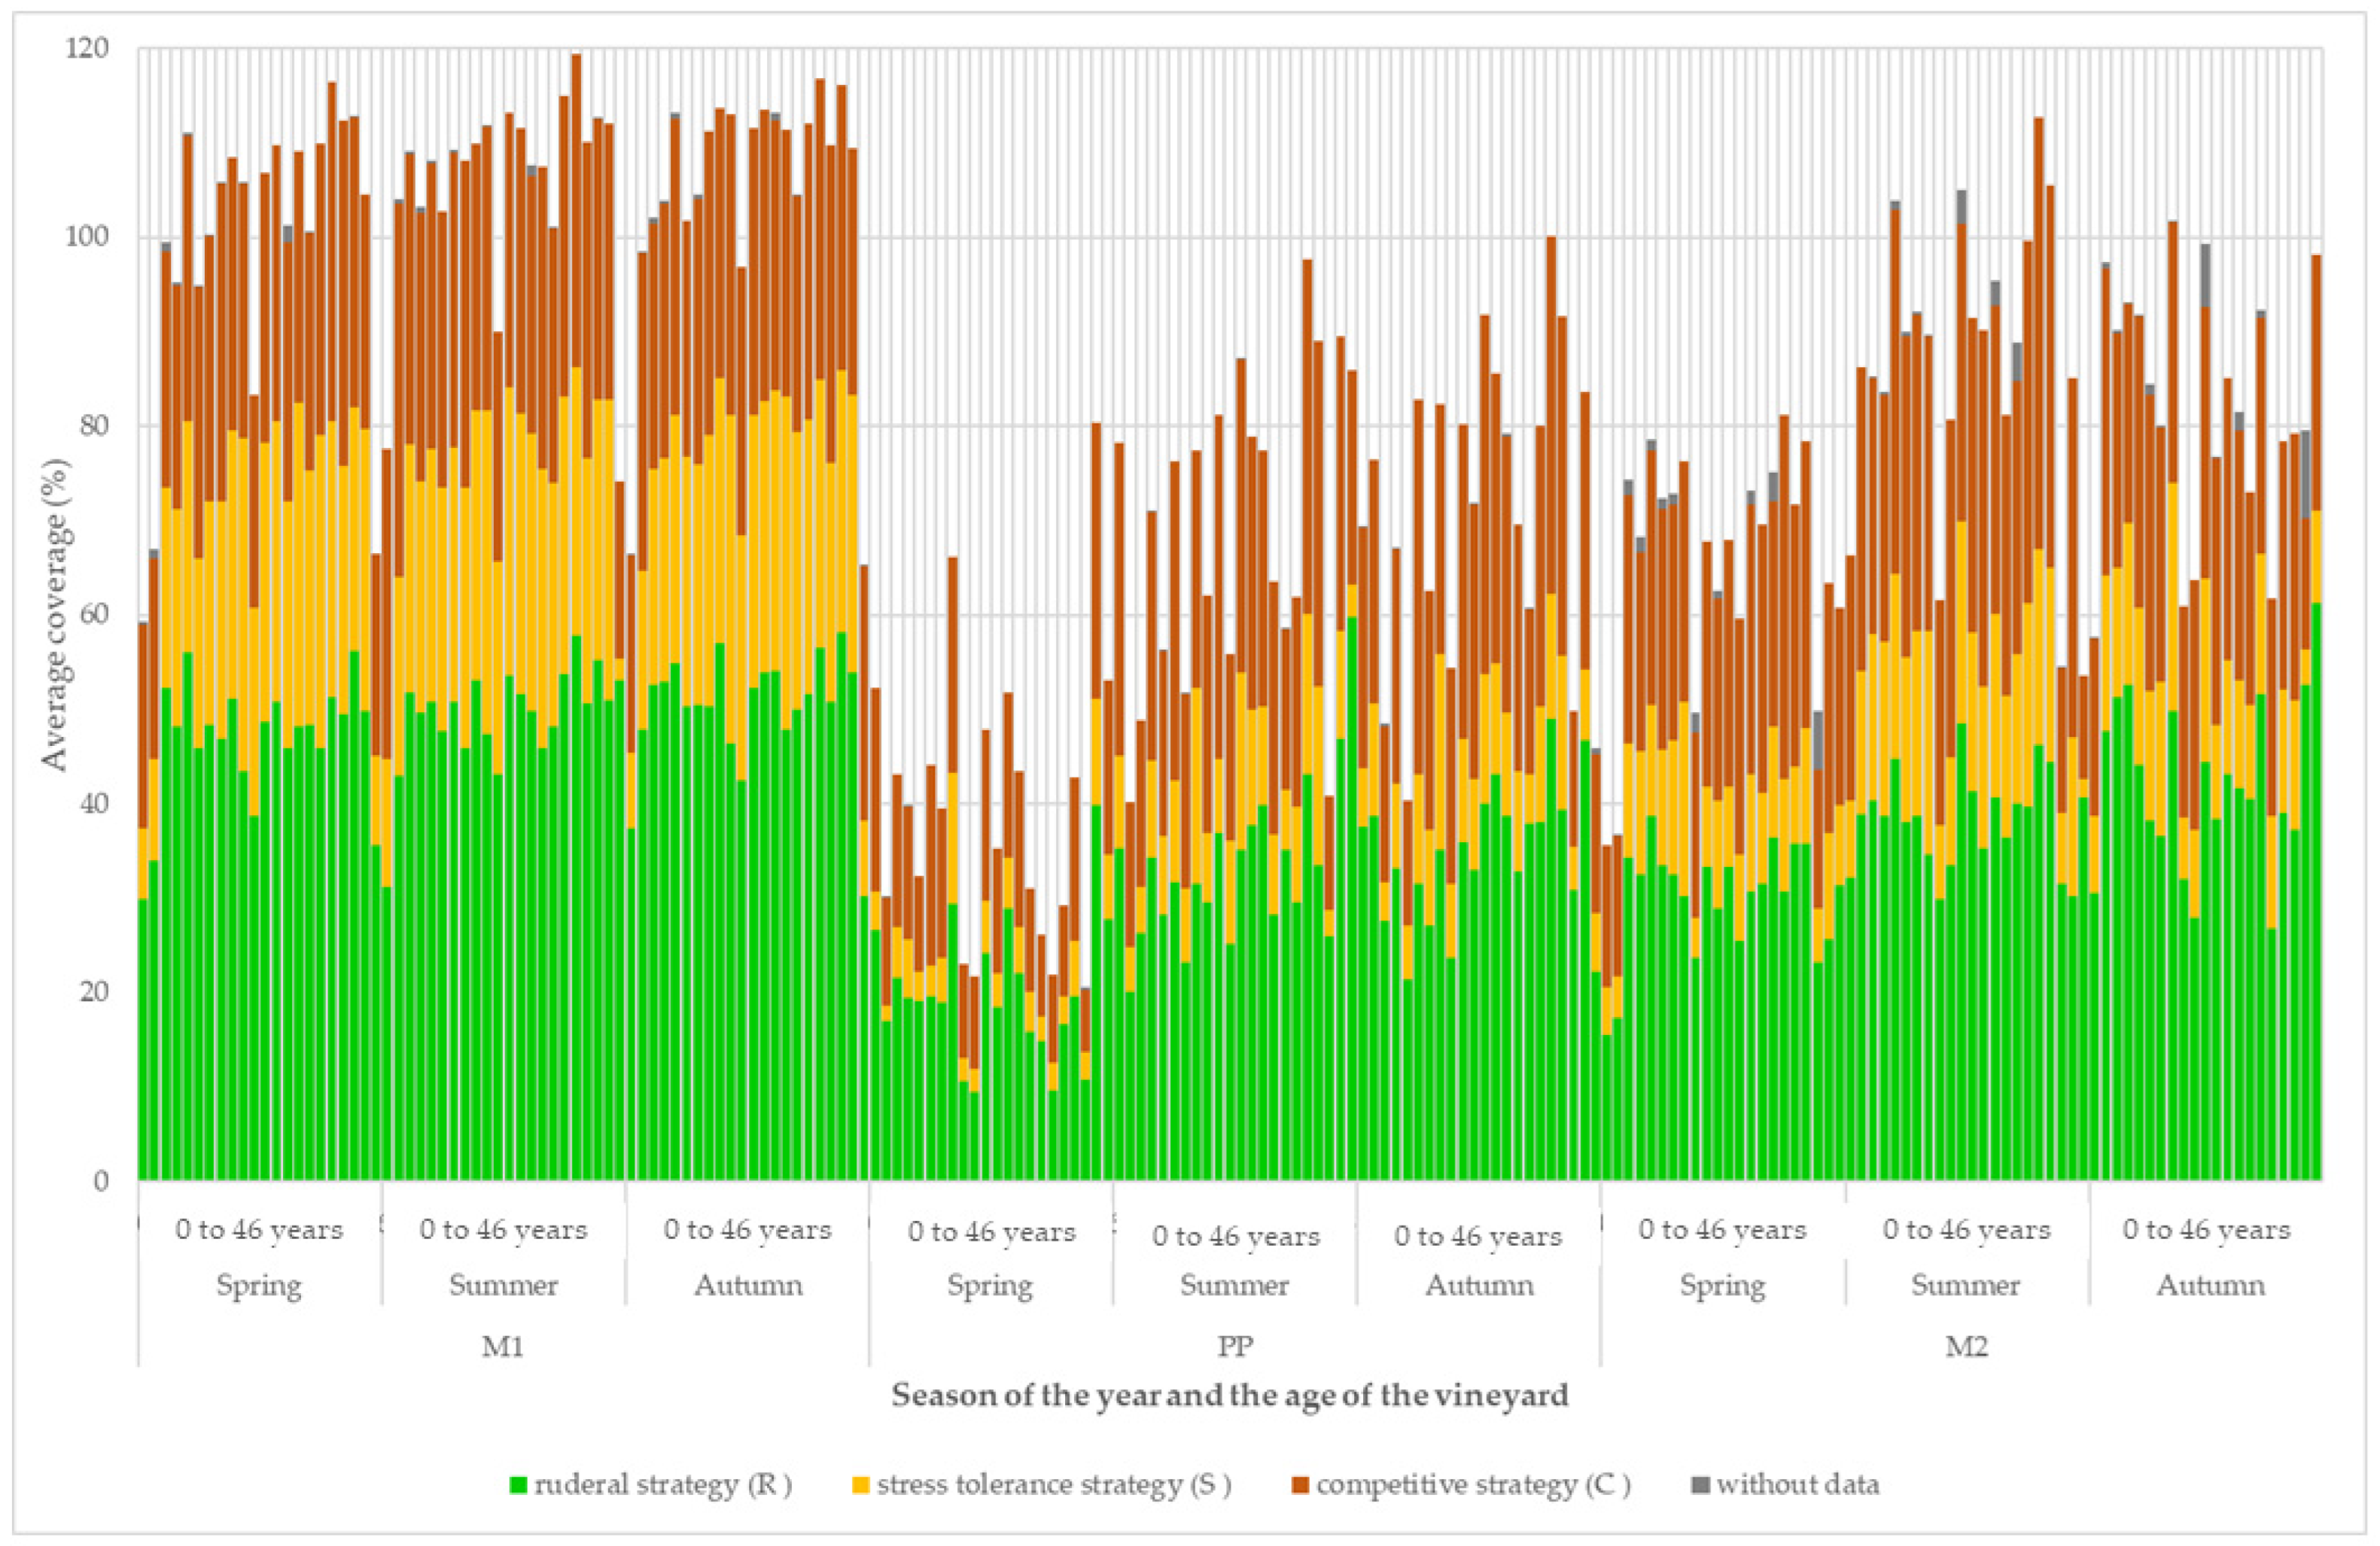Viewport: 2380px width, 1546px height.
Task: Select the 'without data' legend text
Action: click(x=1798, y=1485)
